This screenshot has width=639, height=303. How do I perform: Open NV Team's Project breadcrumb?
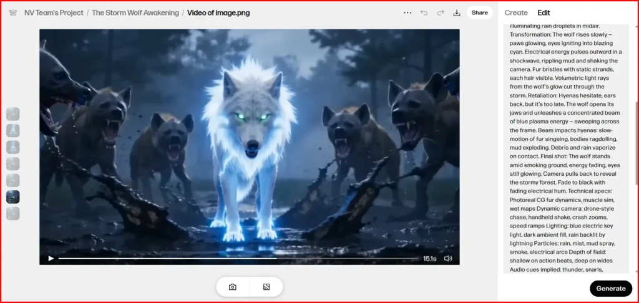coord(54,12)
